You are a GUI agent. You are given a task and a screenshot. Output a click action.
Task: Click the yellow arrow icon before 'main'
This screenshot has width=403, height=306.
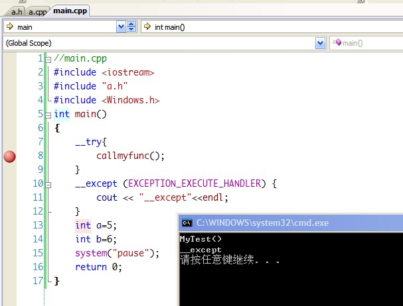coord(10,26)
